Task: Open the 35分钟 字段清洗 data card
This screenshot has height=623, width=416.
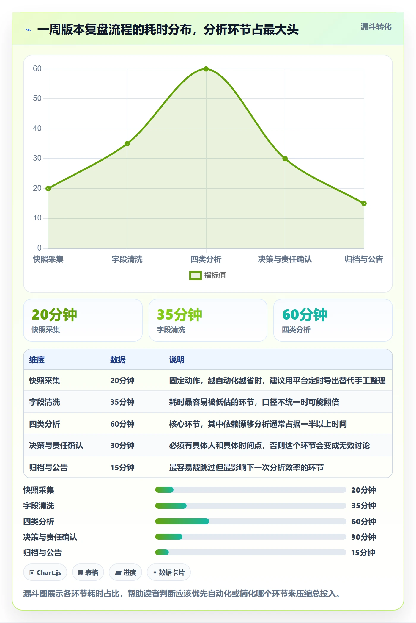Action: coord(208,320)
